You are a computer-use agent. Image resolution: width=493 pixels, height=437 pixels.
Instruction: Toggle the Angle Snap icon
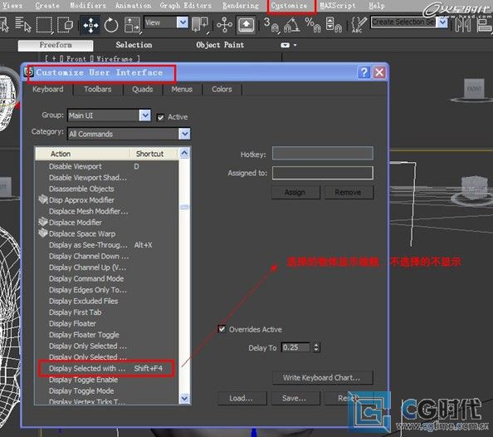pyautogui.click(x=291, y=25)
